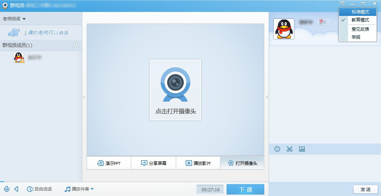Click the rose flower gift badge

(x=324, y=22)
